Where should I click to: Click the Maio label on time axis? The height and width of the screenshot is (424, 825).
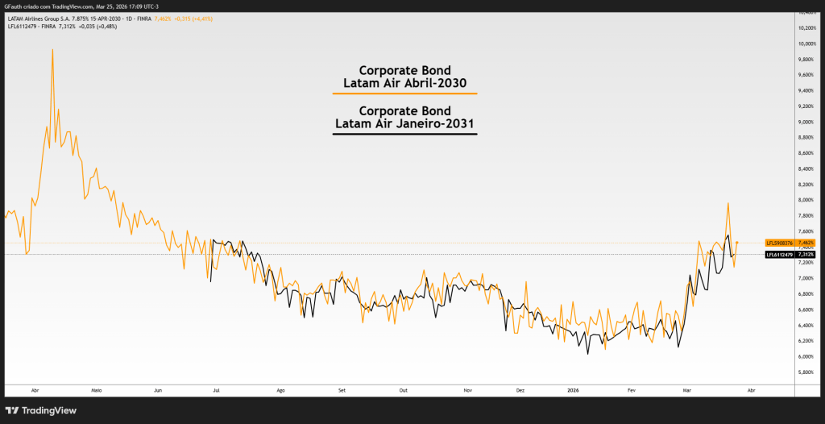(x=97, y=389)
